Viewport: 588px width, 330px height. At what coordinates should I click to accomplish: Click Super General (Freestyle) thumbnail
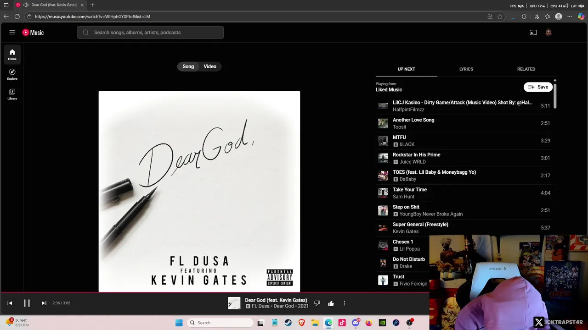click(x=383, y=228)
